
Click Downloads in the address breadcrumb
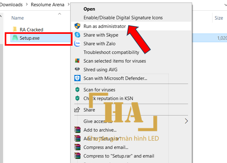pos(11,5)
